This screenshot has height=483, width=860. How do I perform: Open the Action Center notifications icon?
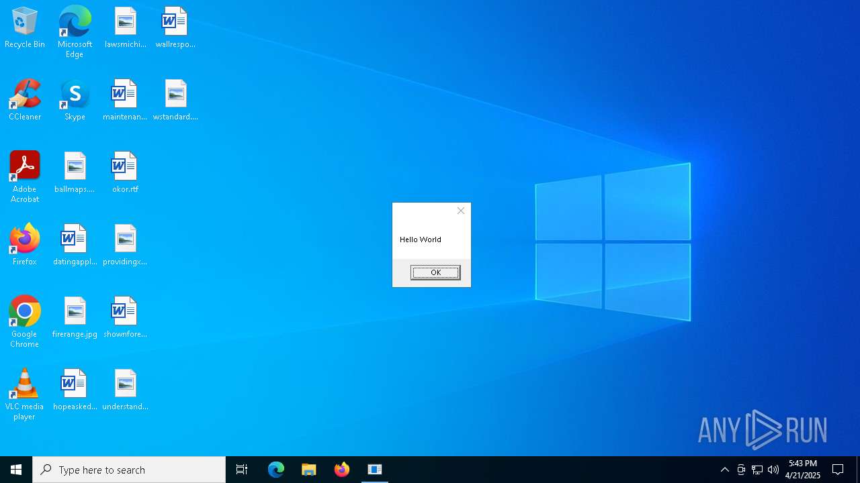point(838,470)
